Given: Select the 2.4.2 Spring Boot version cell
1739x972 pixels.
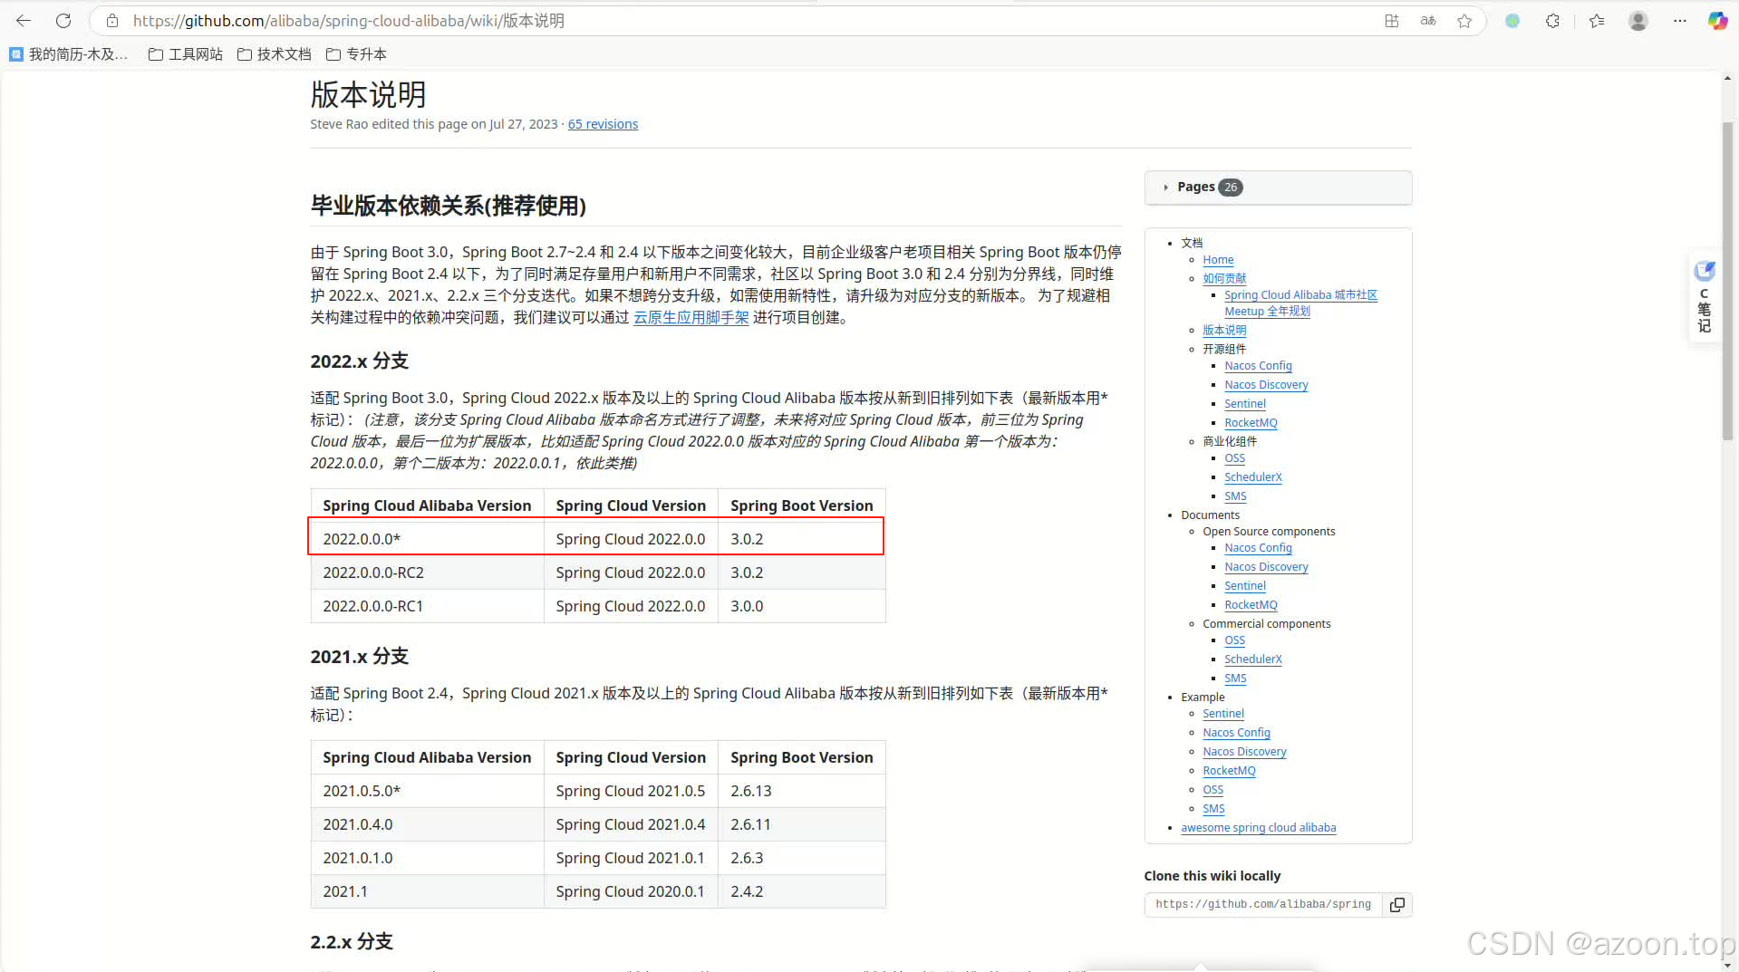Looking at the screenshot, I should 802,891.
